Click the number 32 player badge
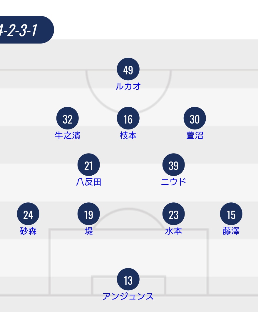The image size is (258, 318). click(x=67, y=118)
